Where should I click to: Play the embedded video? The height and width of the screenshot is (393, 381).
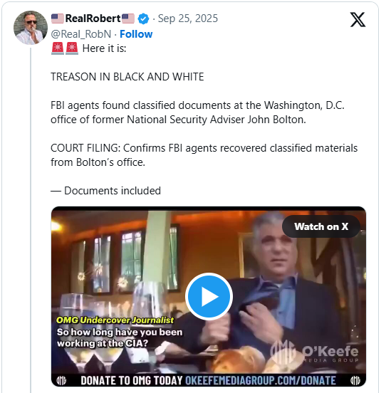point(209,296)
